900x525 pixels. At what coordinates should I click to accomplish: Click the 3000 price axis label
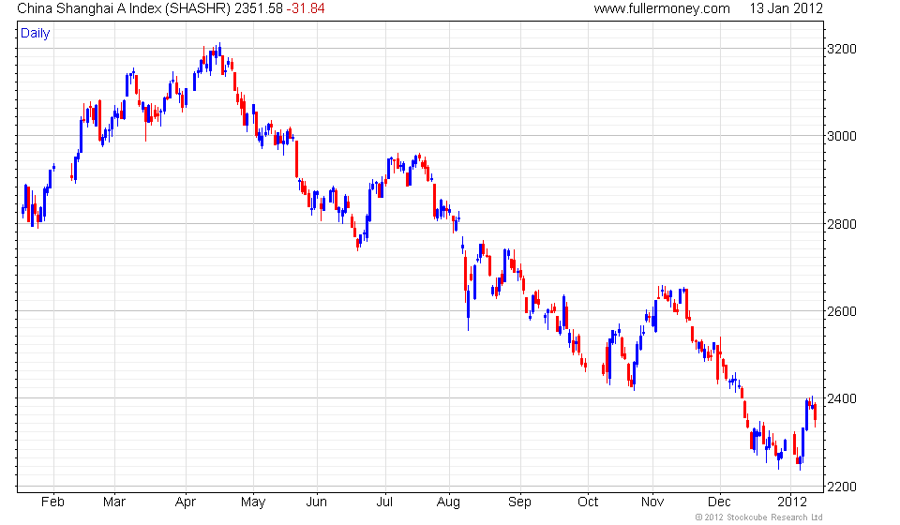(842, 136)
